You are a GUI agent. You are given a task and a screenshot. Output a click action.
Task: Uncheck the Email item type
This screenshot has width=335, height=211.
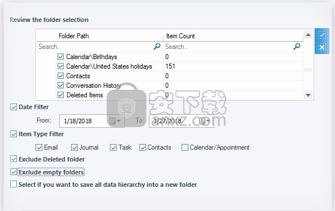39,147
